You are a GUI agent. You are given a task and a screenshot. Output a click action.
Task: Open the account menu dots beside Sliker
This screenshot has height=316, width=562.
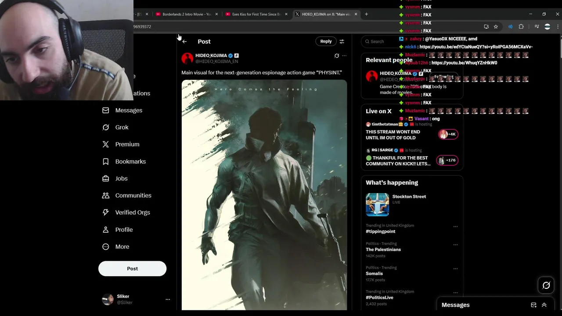click(x=168, y=299)
